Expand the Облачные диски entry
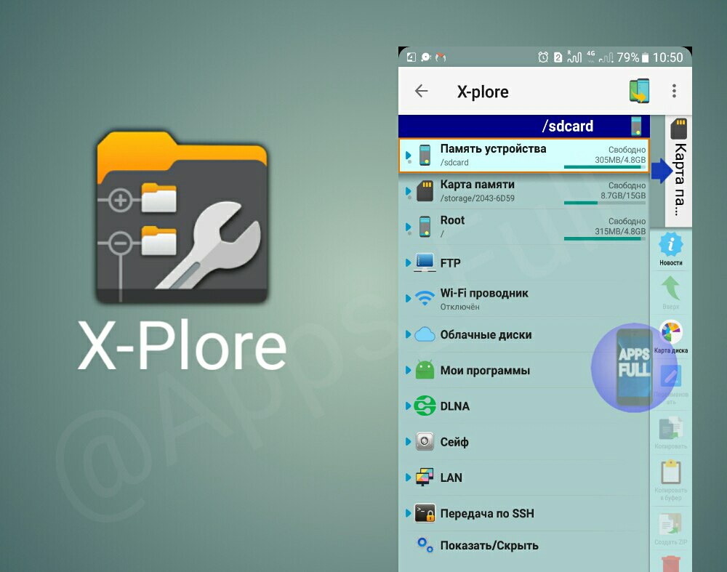This screenshot has width=727, height=572. (408, 334)
